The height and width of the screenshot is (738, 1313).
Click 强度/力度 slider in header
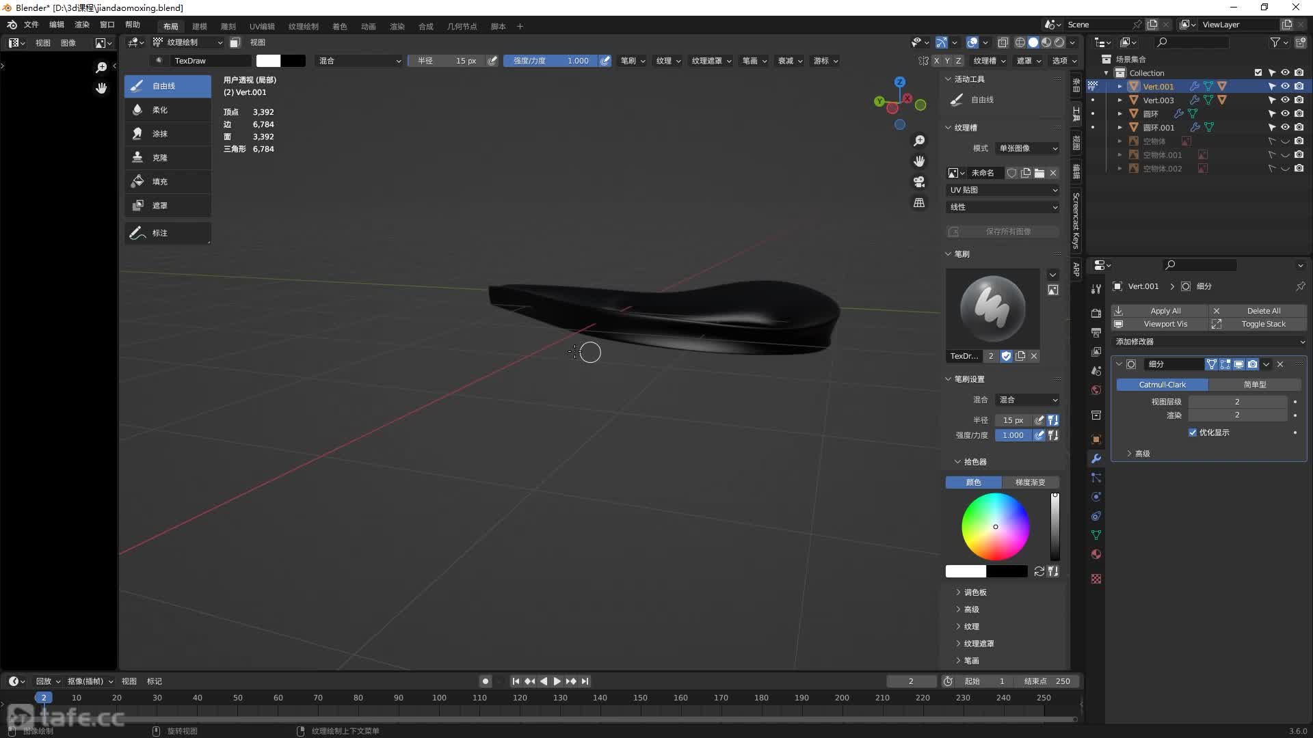[551, 61]
